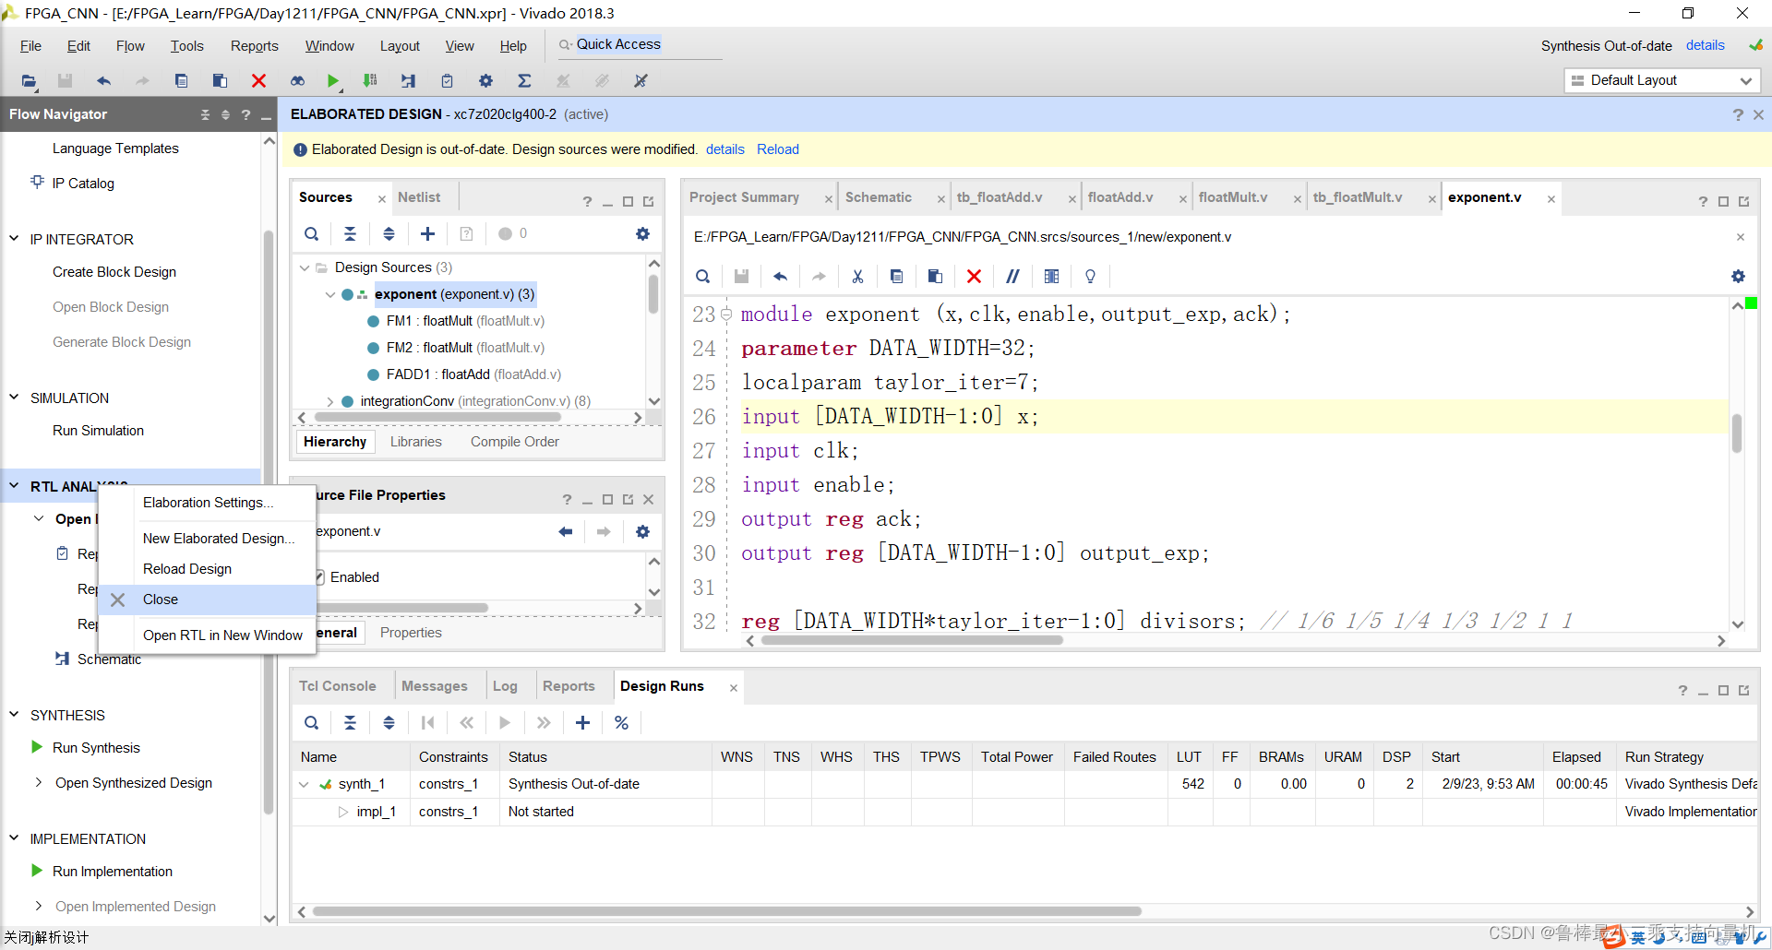1772x950 pixels.
Task: Collapse the IP INTEGRATOR section
Action: [14, 239]
